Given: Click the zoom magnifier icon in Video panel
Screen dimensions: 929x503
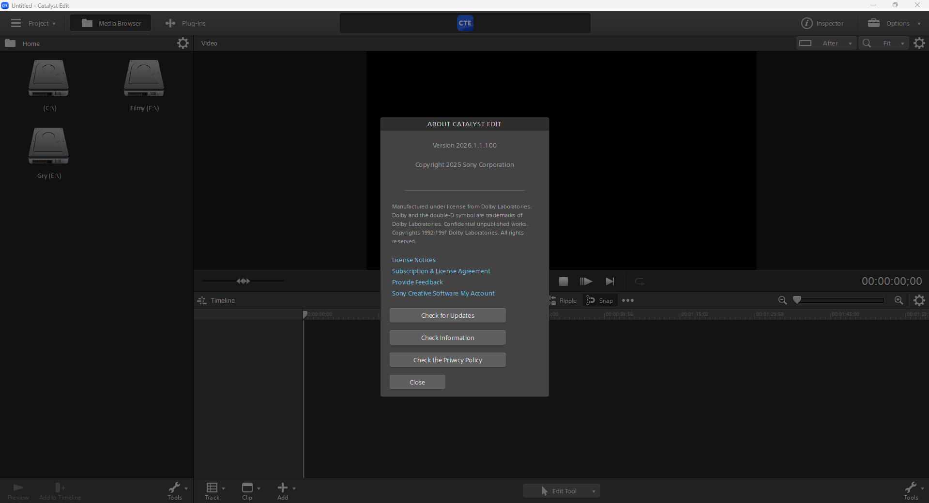Looking at the screenshot, I should click(867, 43).
